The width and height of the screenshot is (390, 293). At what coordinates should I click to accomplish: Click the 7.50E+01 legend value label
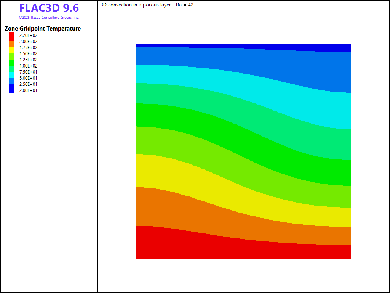pyautogui.click(x=29, y=72)
